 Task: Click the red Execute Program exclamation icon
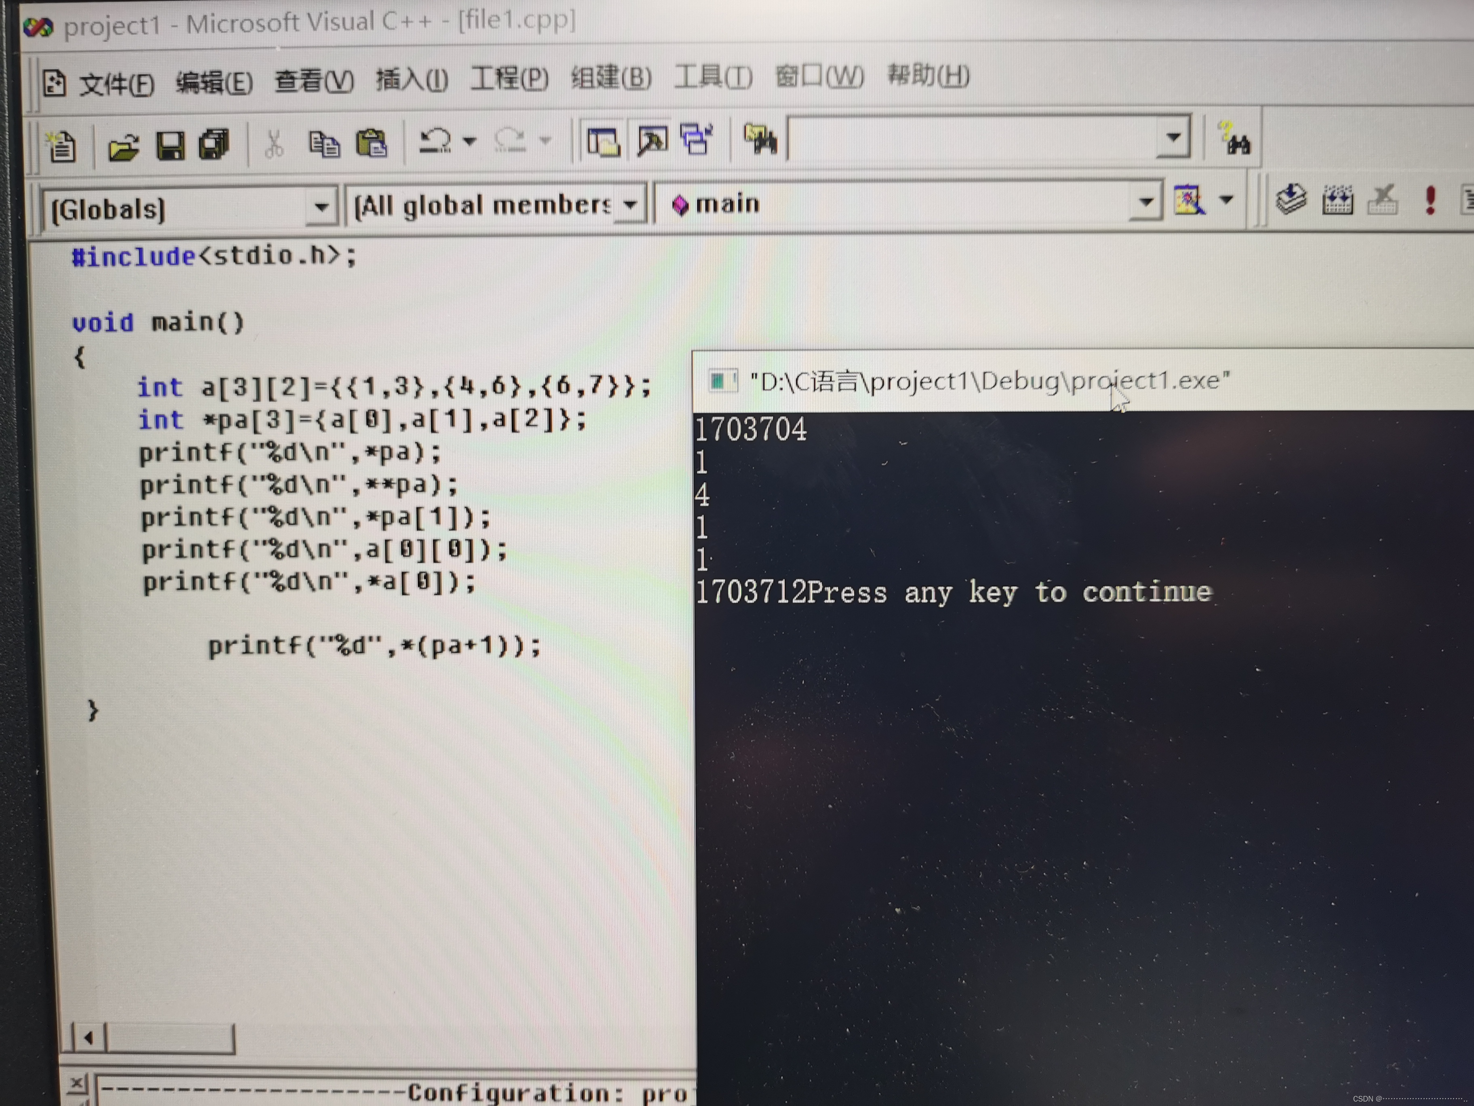1430,199
